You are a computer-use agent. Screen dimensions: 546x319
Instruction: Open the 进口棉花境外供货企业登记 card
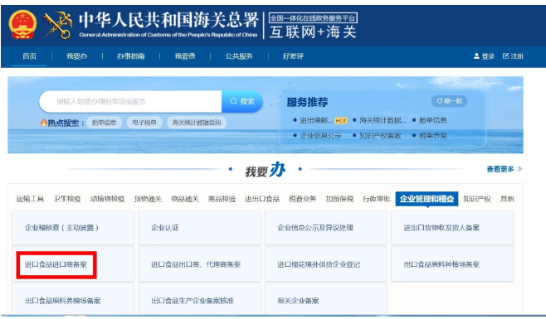click(326, 265)
